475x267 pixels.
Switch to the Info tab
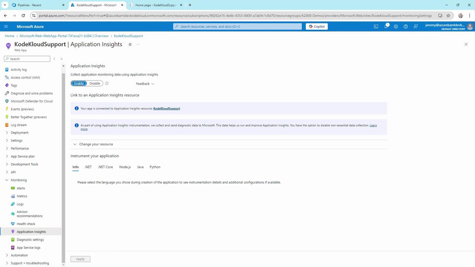pyautogui.click(x=75, y=167)
